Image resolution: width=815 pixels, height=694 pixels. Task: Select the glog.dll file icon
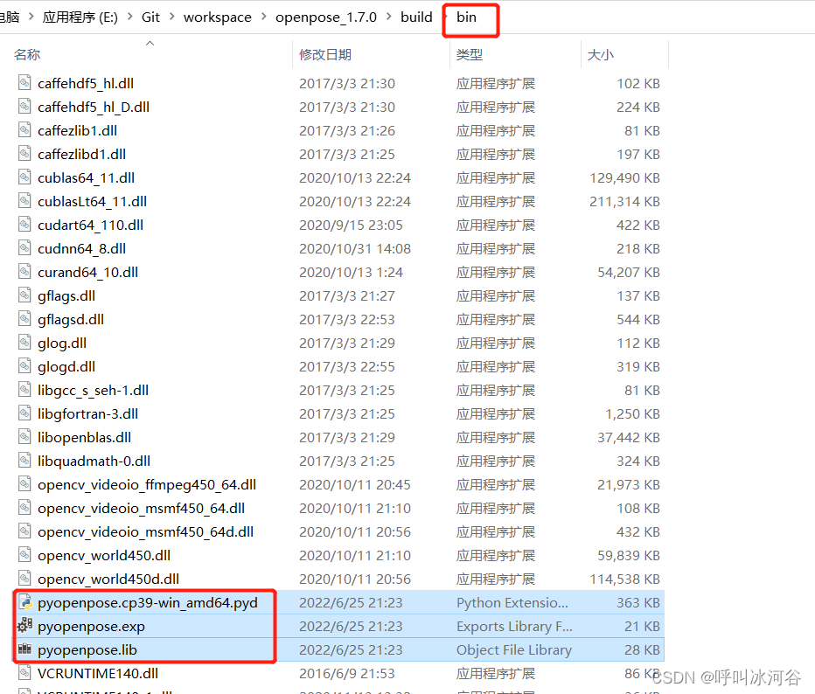point(24,343)
